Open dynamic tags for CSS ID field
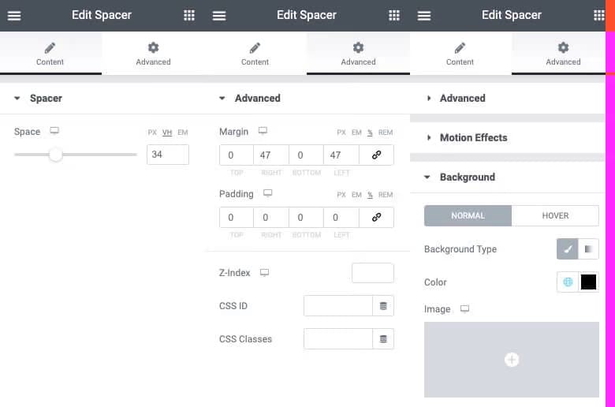Screen dimensions: 615x407 click(x=383, y=306)
